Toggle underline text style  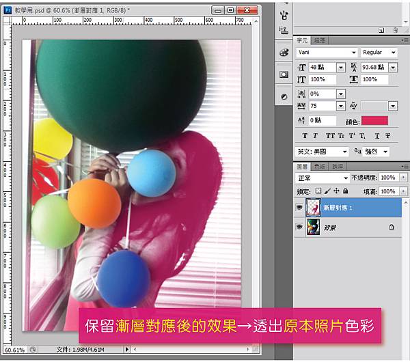point(377,136)
